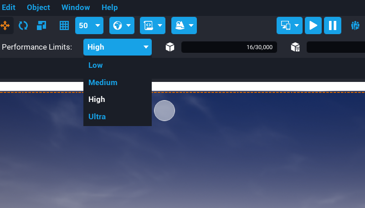The height and width of the screenshot is (208, 365).
Task: Open the snap size 50 dropdown
Action: point(89,25)
